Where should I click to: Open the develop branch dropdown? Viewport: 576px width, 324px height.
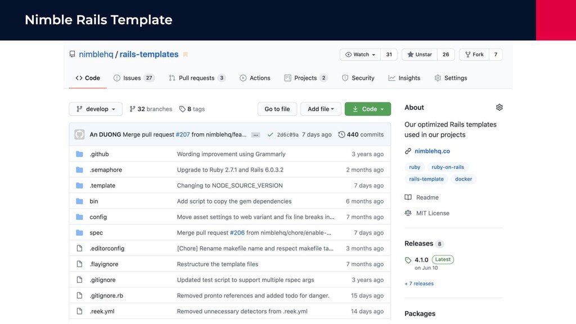pos(96,109)
